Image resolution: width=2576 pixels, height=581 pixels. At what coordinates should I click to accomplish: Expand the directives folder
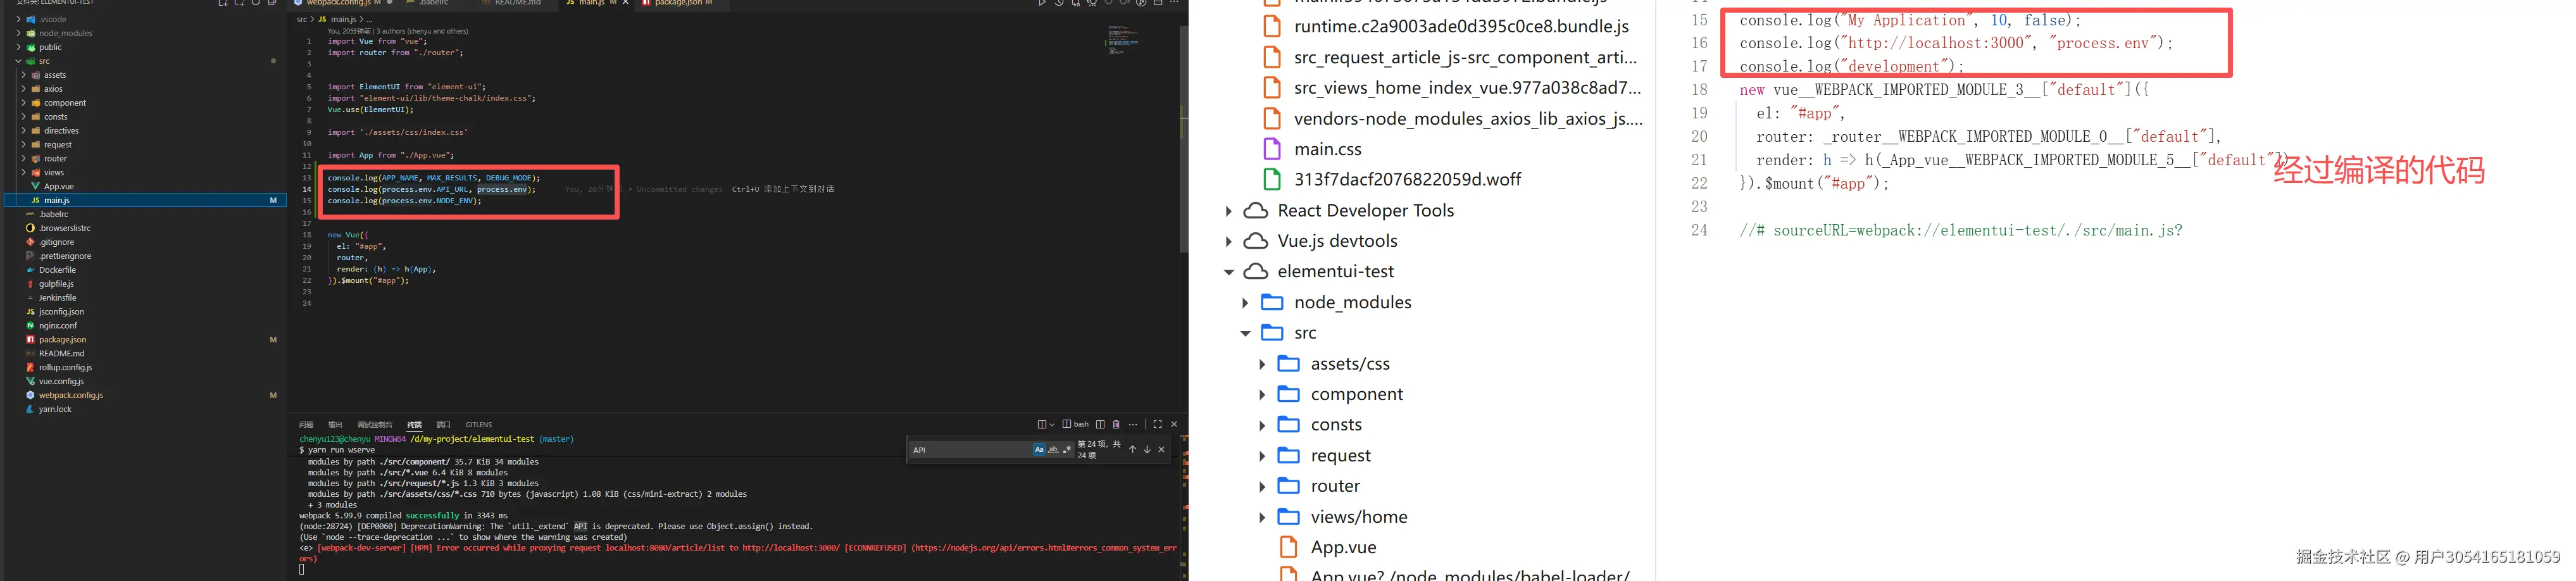point(24,131)
